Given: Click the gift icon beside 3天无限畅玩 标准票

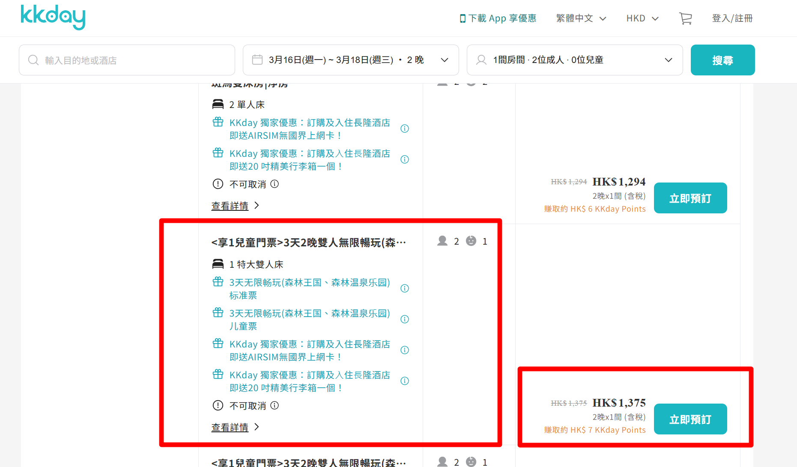Looking at the screenshot, I should [x=218, y=282].
